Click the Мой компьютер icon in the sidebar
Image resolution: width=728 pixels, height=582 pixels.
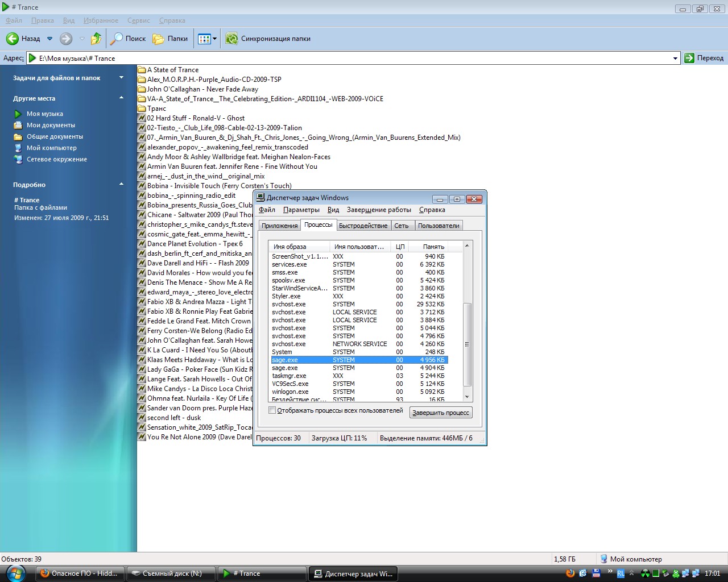[x=18, y=148]
